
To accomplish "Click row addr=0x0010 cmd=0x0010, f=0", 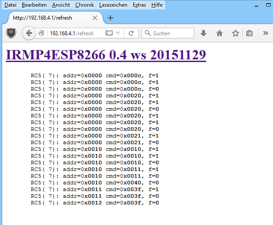I will coord(95,162).
